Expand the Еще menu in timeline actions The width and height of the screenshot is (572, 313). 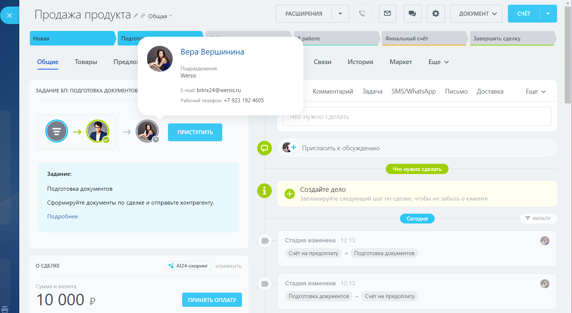click(536, 92)
